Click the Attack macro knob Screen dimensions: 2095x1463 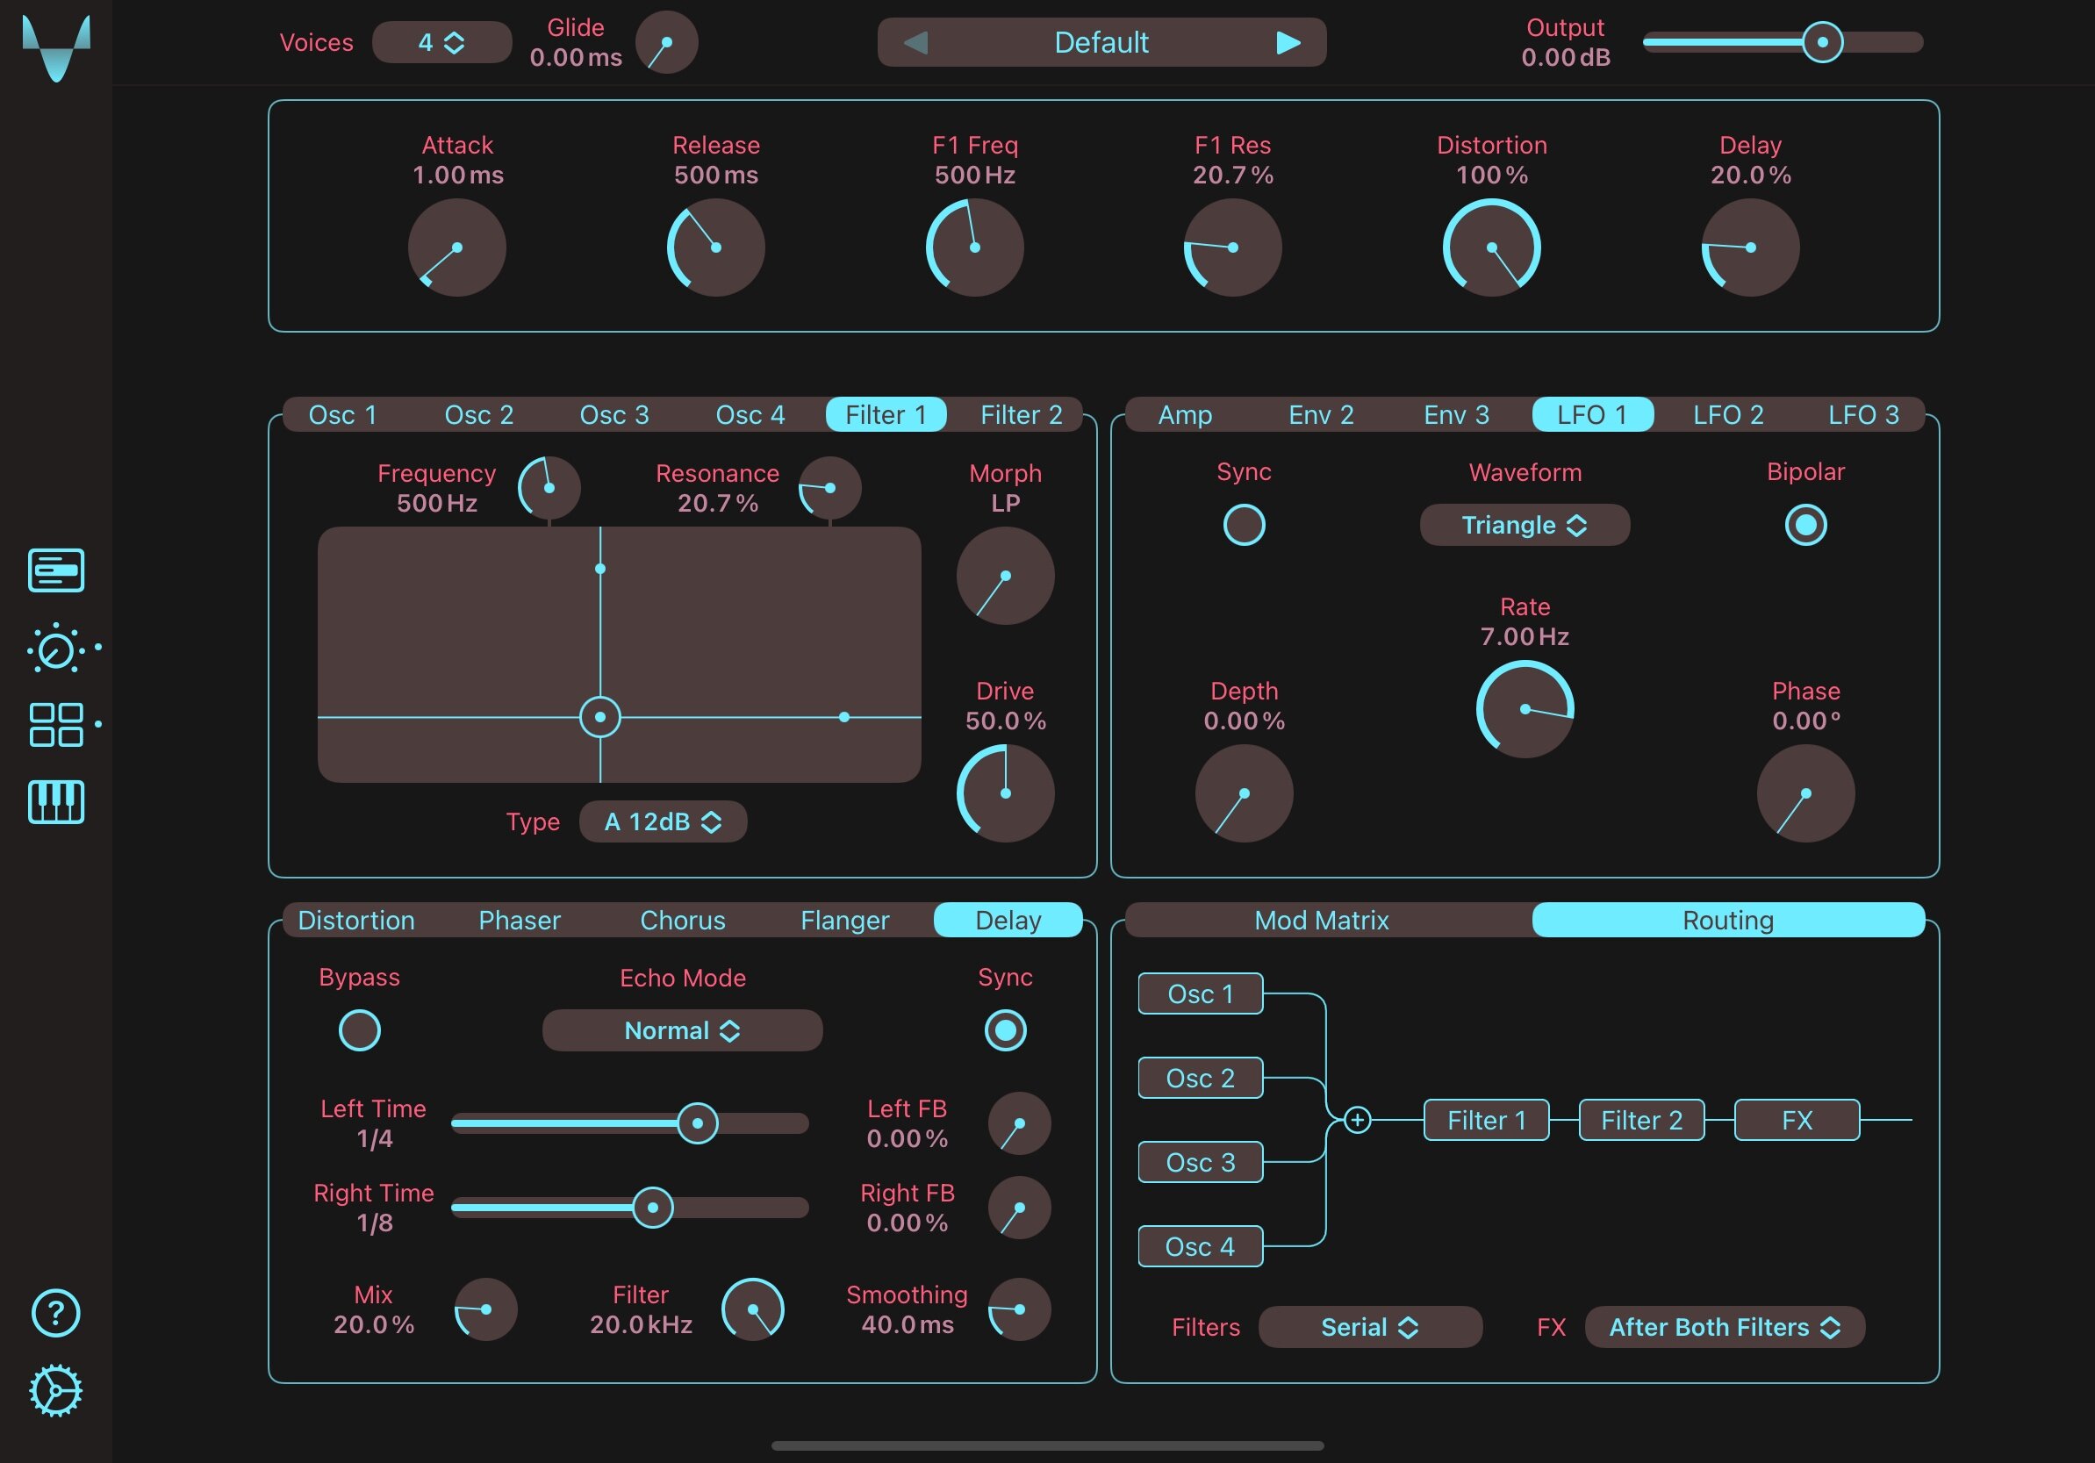457,247
